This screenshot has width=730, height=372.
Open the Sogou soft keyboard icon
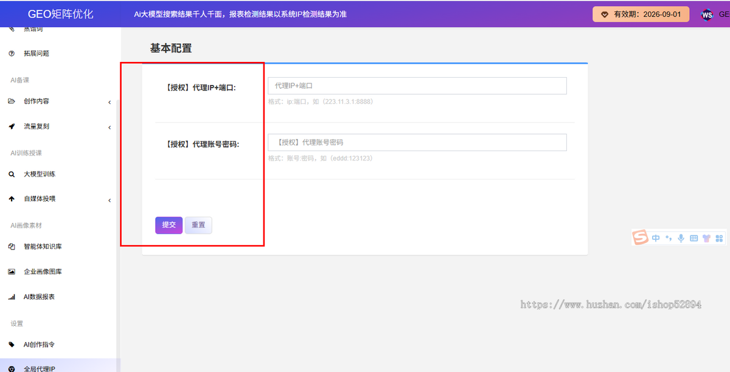(x=694, y=238)
